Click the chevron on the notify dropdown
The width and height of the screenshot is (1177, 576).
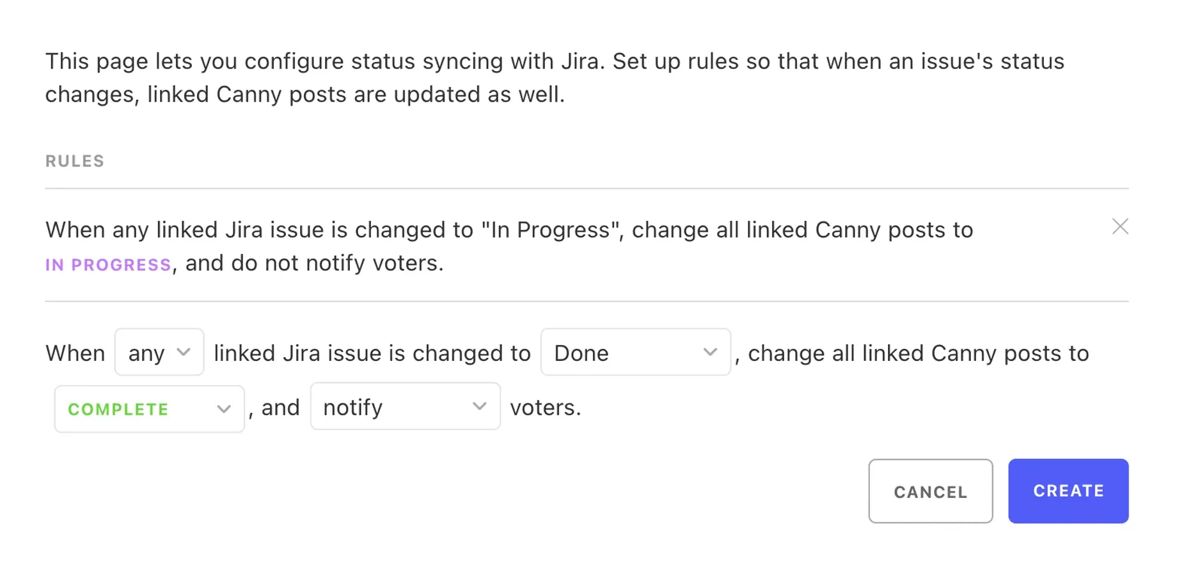coord(478,406)
